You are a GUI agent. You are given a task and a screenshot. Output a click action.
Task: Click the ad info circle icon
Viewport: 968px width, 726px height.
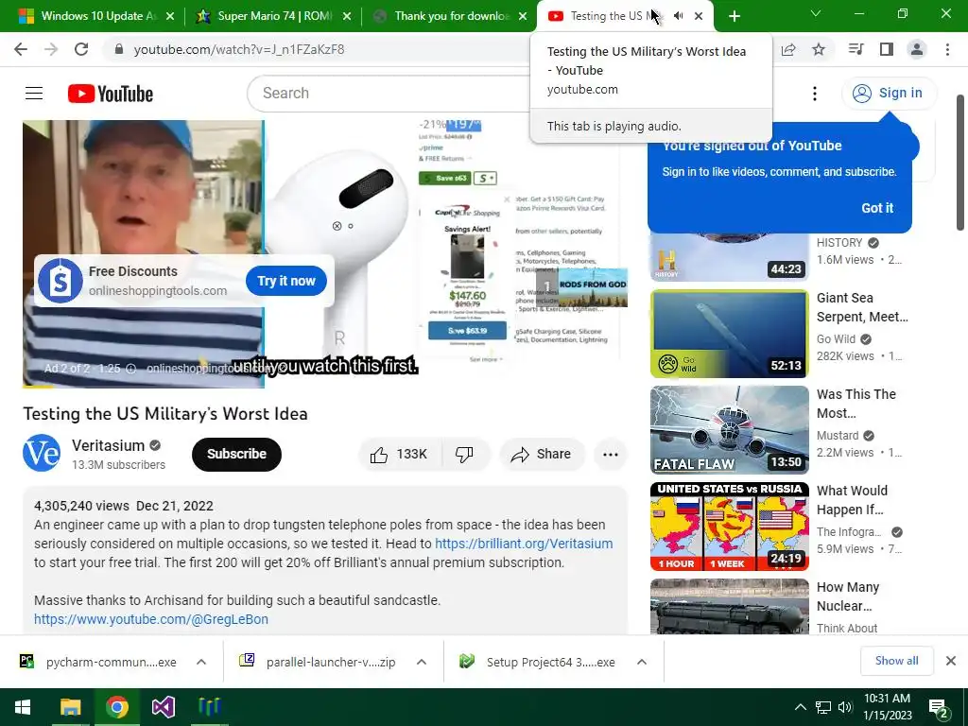(x=130, y=369)
